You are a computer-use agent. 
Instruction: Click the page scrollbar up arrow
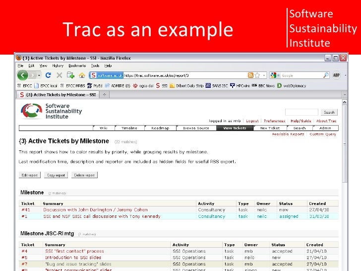point(345,102)
